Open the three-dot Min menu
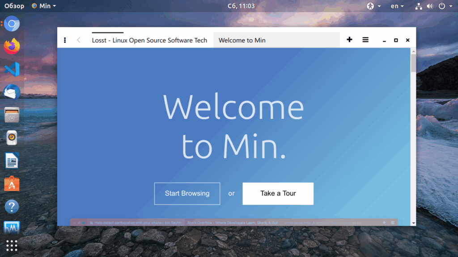 [65, 40]
